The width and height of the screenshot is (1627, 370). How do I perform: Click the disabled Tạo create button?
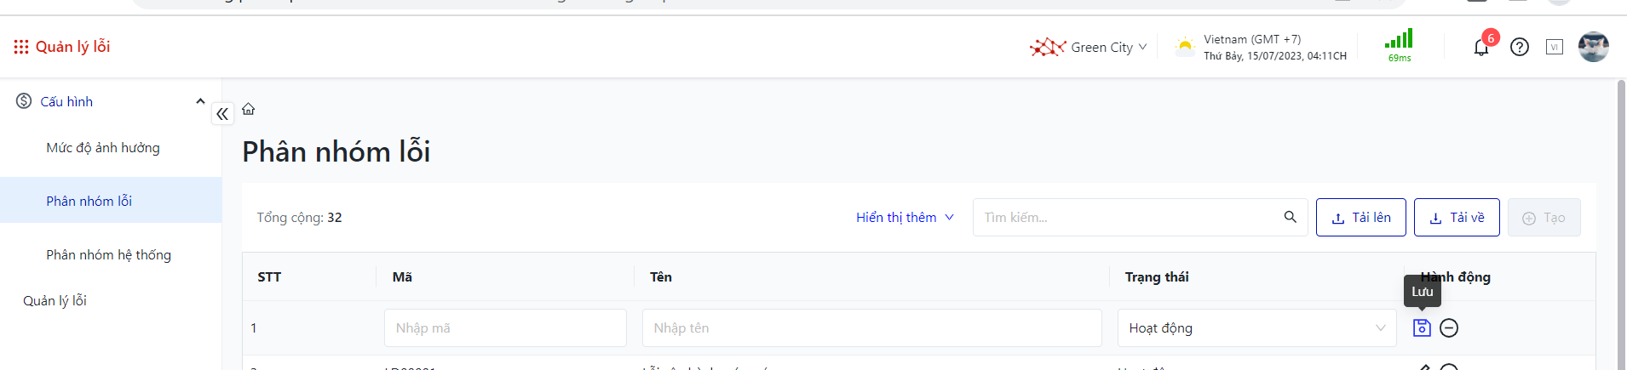click(1544, 218)
